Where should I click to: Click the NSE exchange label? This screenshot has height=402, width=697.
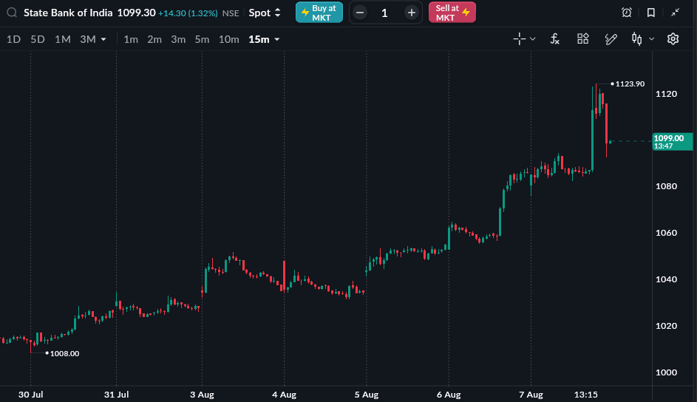(x=231, y=13)
